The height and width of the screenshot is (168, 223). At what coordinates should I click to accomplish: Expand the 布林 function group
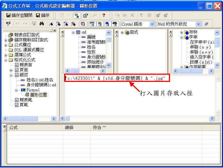(181, 33)
